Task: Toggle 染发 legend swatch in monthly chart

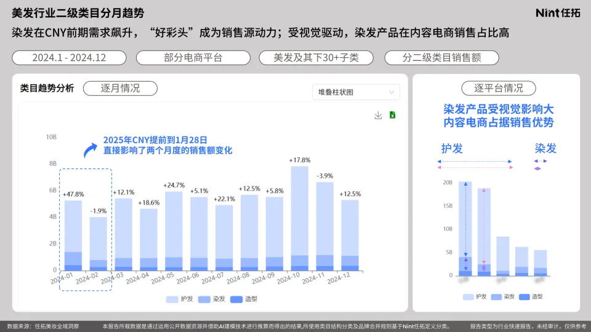Action: (x=204, y=299)
